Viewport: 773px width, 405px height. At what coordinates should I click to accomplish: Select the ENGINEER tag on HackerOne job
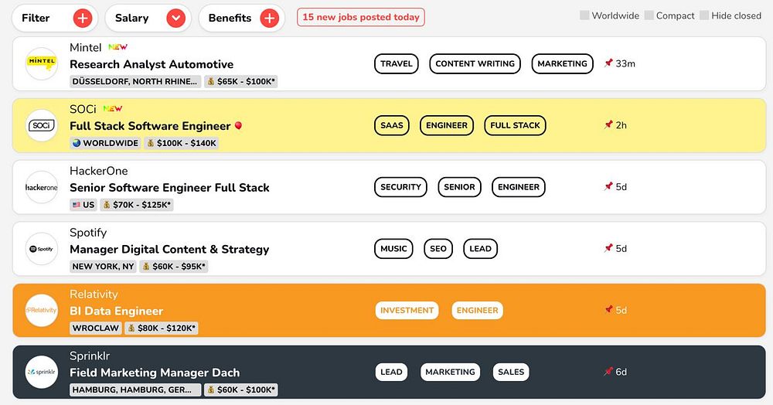[x=519, y=187]
